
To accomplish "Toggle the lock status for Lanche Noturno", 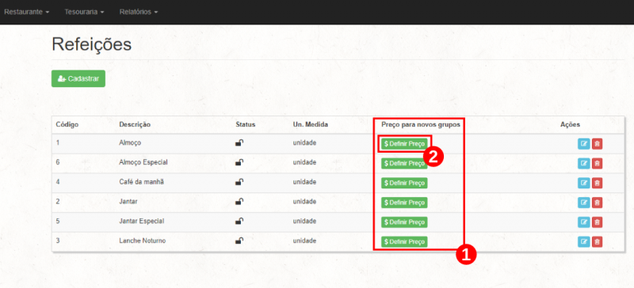I will point(239,241).
